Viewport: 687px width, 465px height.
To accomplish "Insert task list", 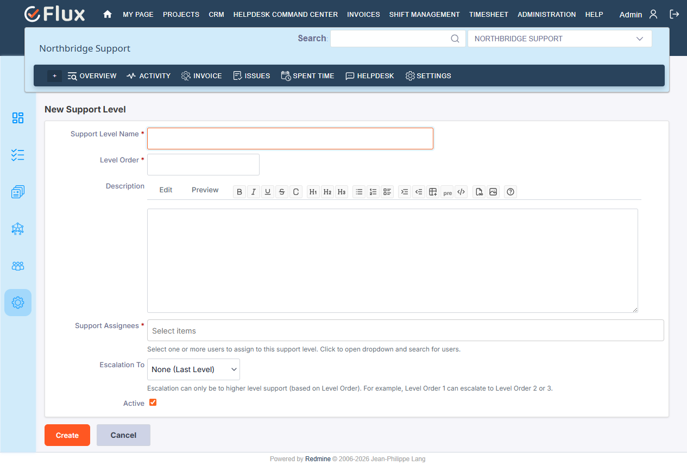I will [387, 192].
